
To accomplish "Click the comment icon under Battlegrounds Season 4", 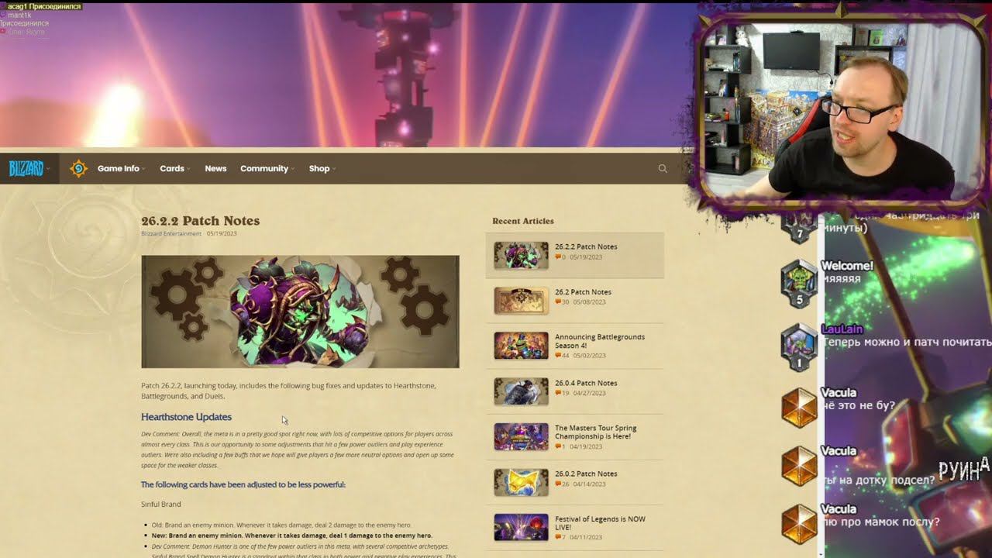I will pos(558,356).
